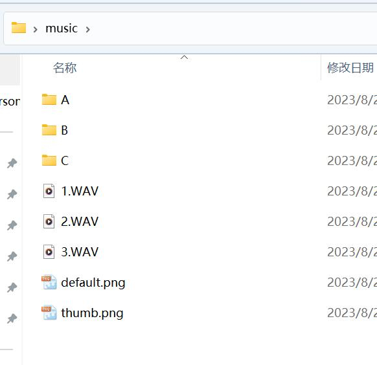Sort by the 名称 column header
Image resolution: width=377 pixels, height=365 pixels.
65,68
